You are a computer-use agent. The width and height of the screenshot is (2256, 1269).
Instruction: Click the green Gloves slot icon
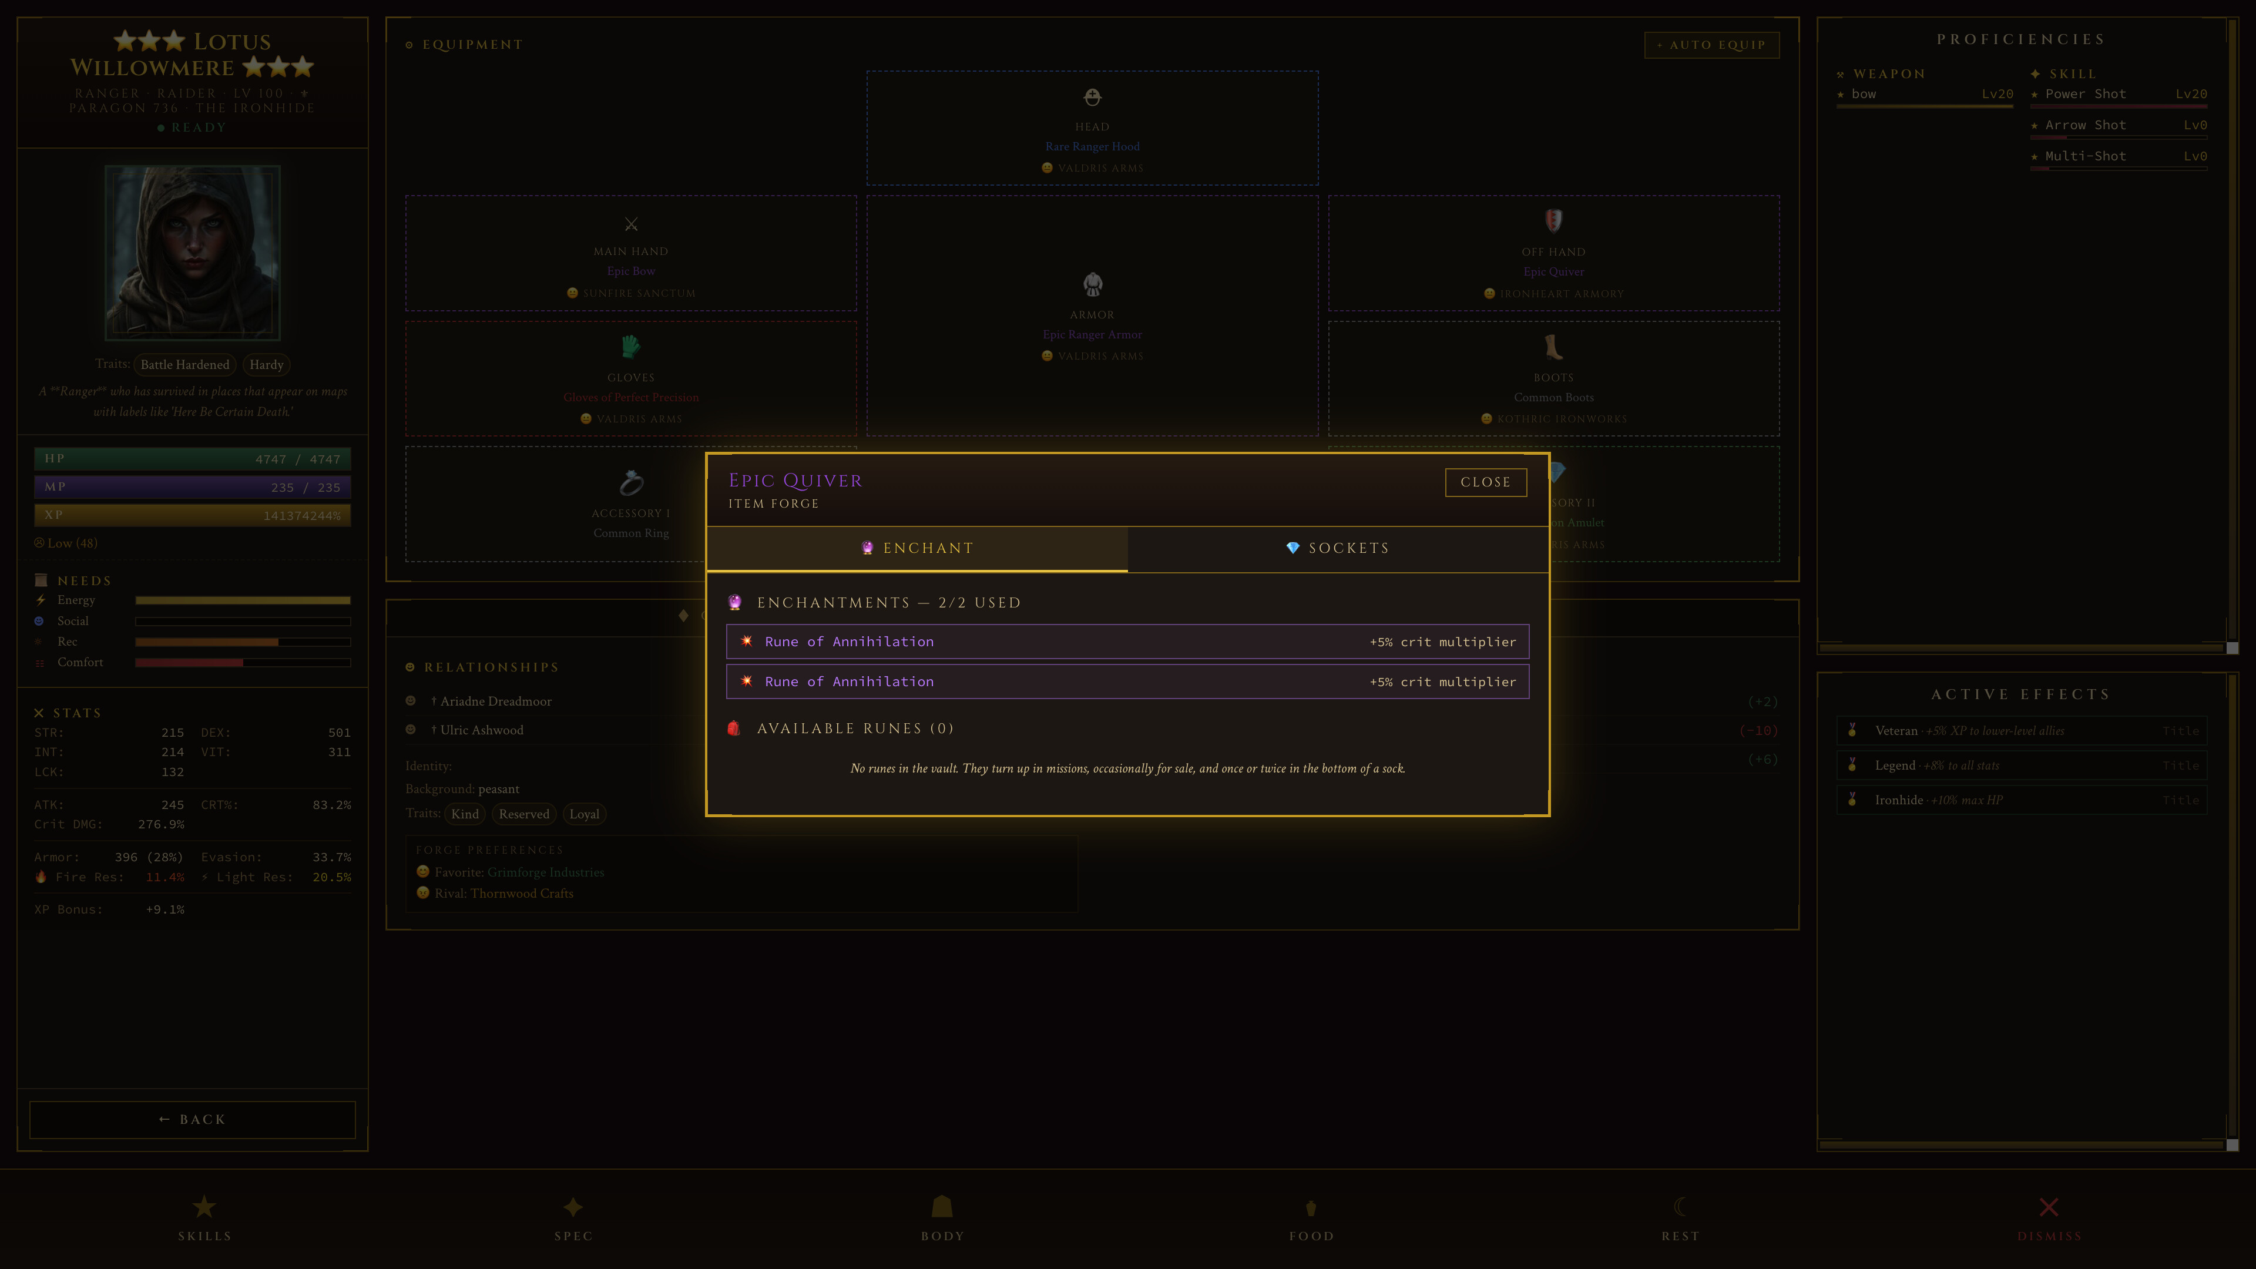pos(630,347)
